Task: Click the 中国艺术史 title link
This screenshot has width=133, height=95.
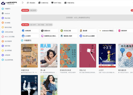Action: click(25, 70)
